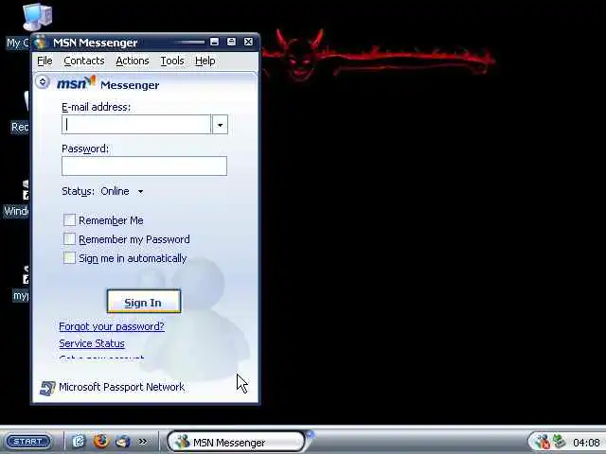Click the Microsoft Passport Network icon
Viewport: 606px width, 454px height.
47,388
